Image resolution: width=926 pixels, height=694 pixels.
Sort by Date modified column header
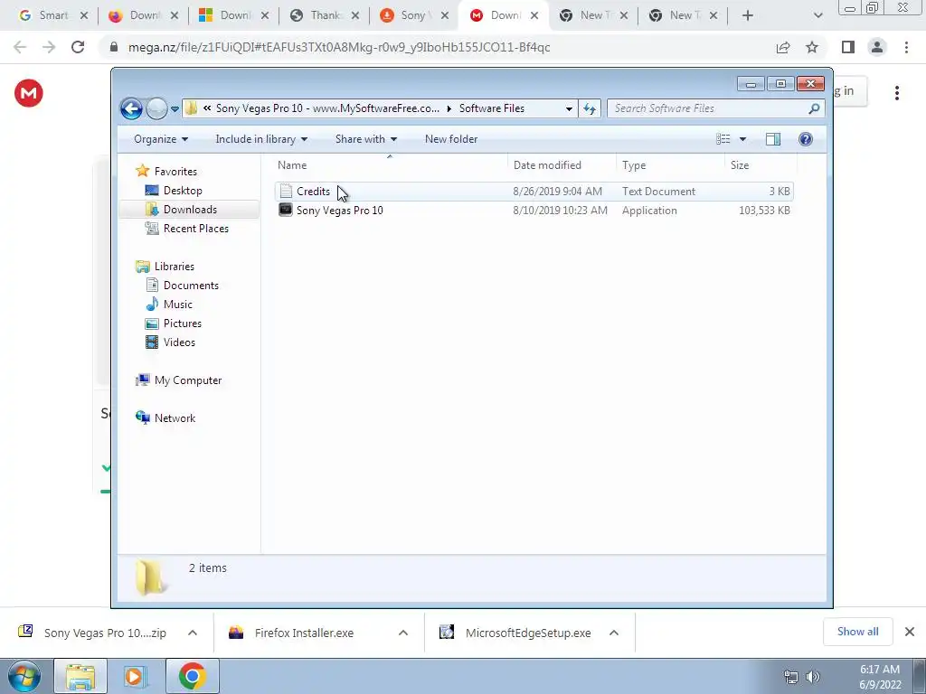tap(562, 165)
